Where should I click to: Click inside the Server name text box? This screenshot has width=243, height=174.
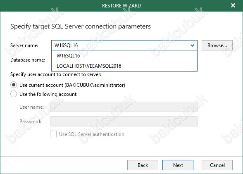point(121,45)
